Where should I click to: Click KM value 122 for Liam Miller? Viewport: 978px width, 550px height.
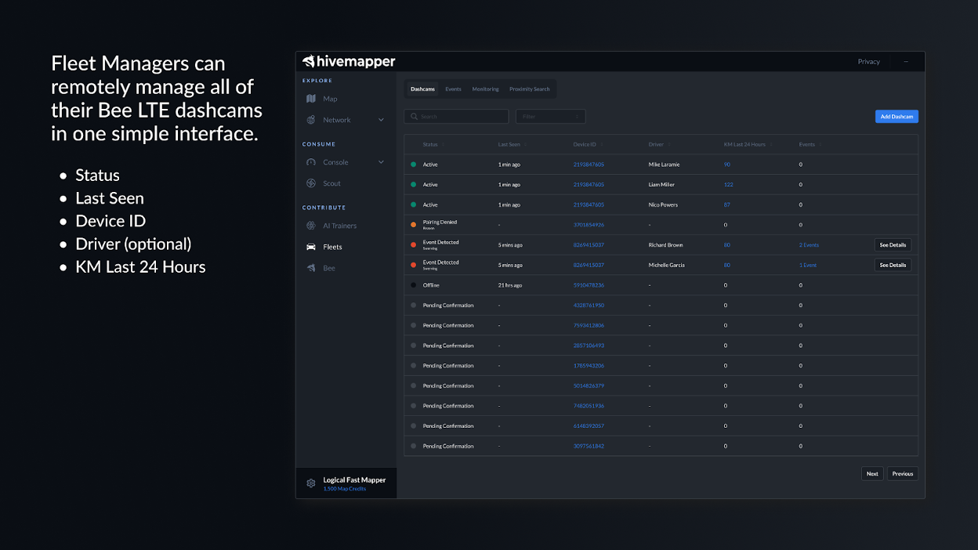pos(728,185)
